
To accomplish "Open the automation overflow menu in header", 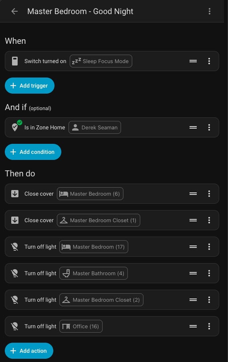I will 209,11.
